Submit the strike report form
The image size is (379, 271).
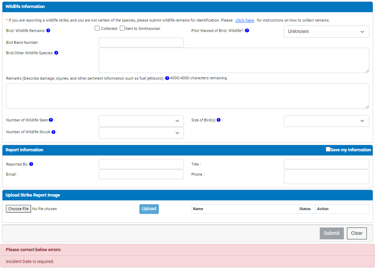(x=332, y=233)
